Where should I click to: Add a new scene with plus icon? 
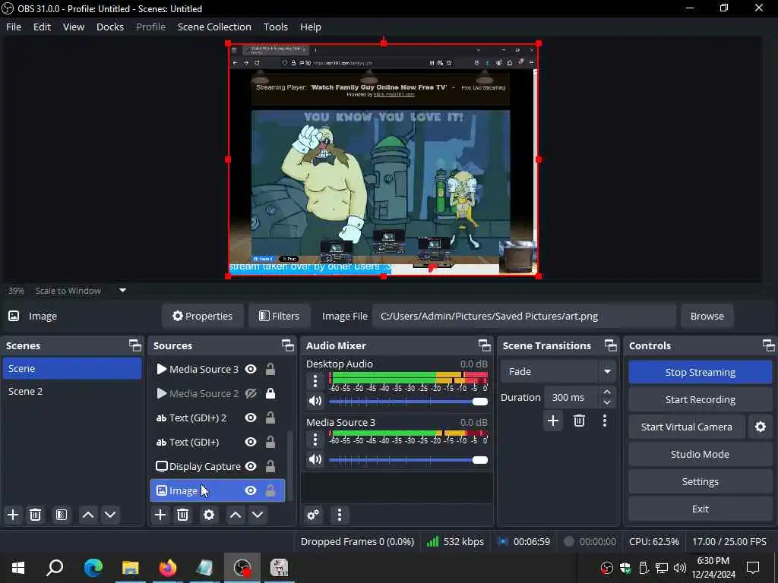[13, 515]
